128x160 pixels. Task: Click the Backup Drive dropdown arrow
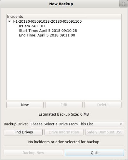pyautogui.click(x=121, y=124)
